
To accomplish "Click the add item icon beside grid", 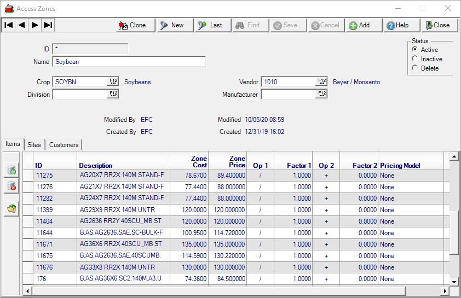I will click(x=11, y=170).
